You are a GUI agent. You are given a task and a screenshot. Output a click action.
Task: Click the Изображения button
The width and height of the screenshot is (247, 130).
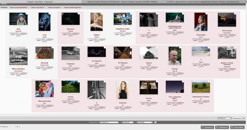222,127
